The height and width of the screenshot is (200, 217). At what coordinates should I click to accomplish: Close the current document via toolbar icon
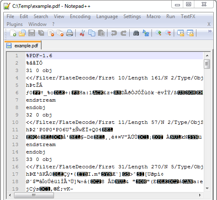[51, 33]
